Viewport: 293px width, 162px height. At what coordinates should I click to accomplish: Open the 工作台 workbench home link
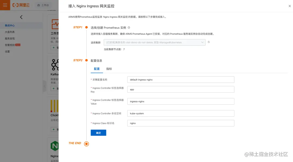coord(43,5)
